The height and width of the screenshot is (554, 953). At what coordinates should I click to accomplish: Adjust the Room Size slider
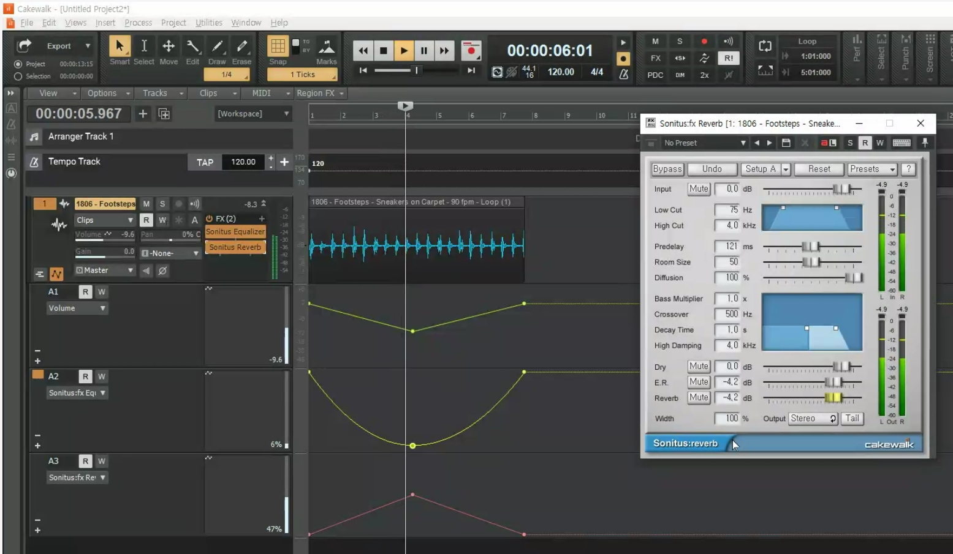coord(812,263)
